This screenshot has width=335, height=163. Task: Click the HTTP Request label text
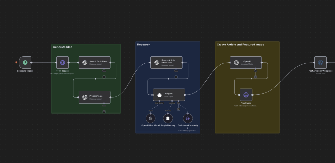[x=62, y=71]
